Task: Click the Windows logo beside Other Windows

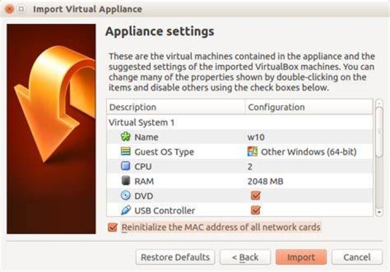Action: point(252,151)
